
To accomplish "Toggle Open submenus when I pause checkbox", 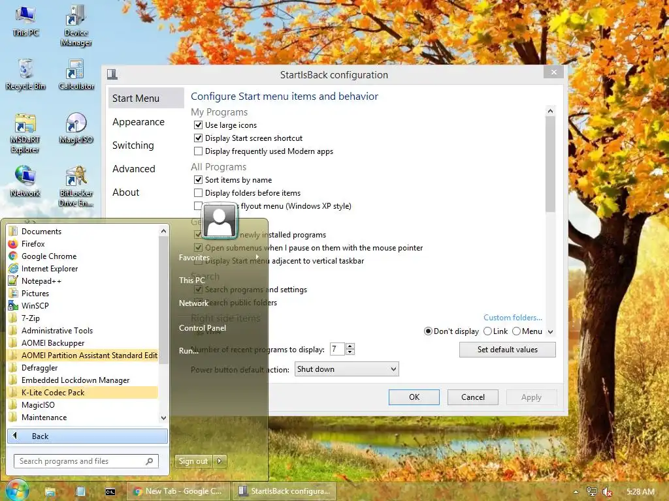I will tap(198, 247).
